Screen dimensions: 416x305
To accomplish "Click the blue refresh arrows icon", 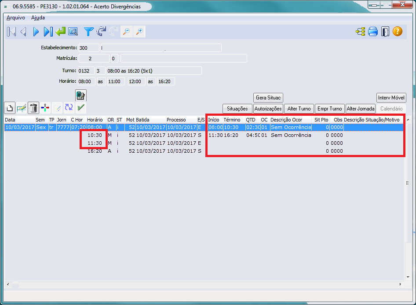I will 69,108.
